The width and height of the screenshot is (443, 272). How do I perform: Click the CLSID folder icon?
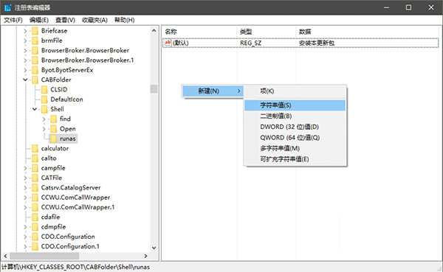[44, 90]
